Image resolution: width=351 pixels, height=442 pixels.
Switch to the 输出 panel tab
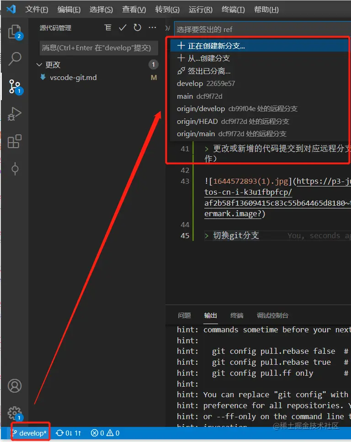tap(210, 315)
